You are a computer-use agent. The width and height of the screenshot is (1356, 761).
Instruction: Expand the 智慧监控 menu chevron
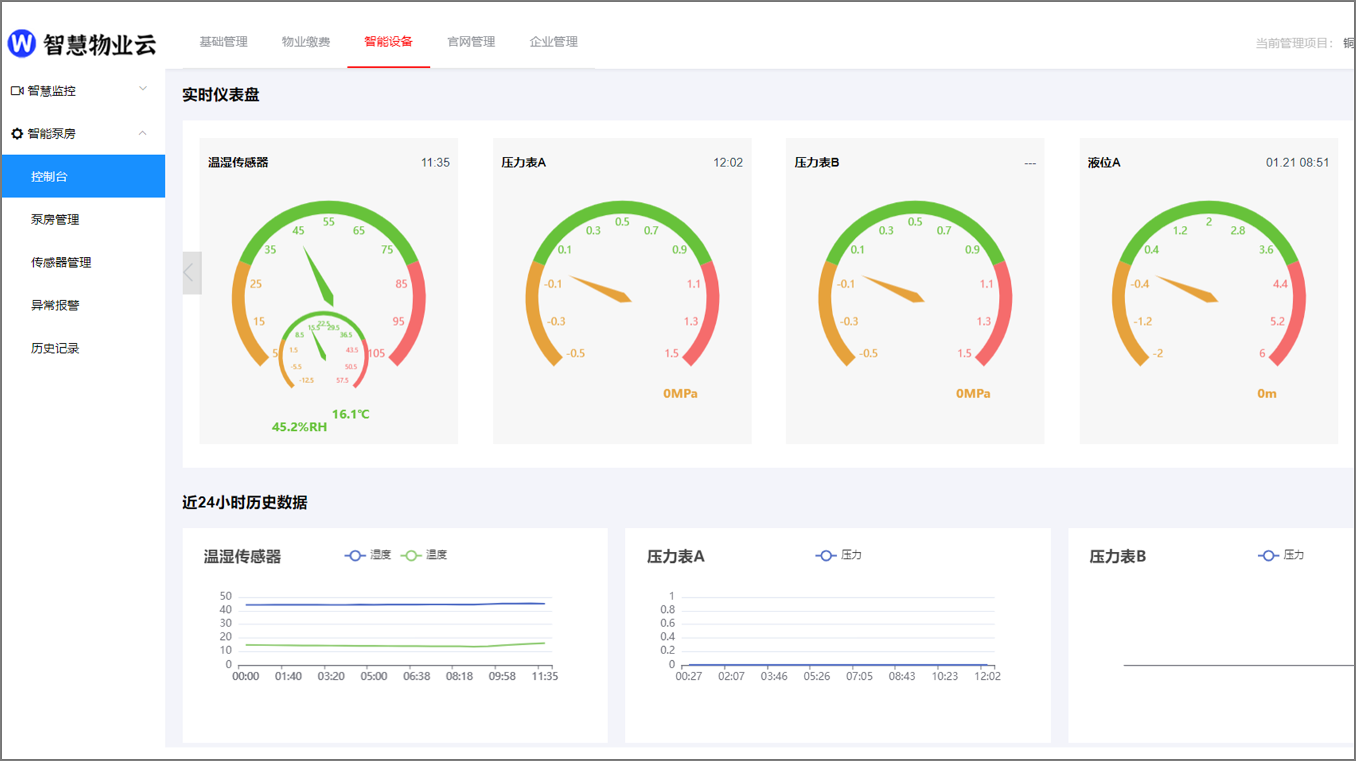coord(143,89)
